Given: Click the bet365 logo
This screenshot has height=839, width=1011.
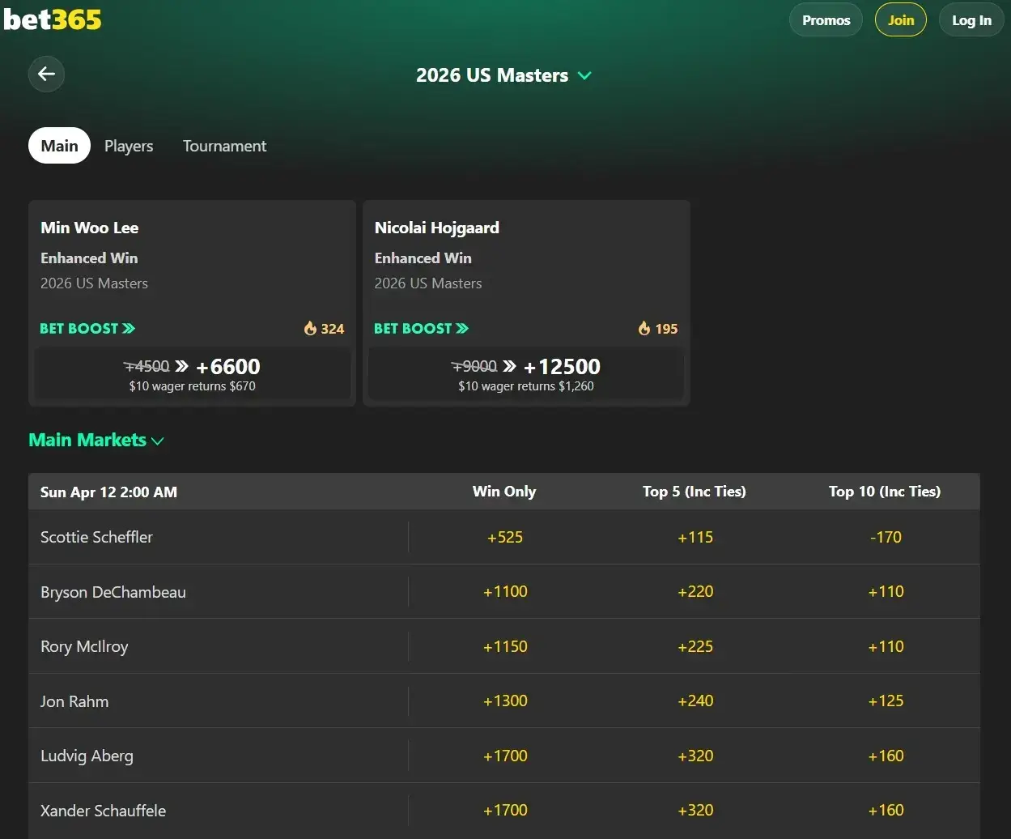Looking at the screenshot, I should [x=52, y=19].
